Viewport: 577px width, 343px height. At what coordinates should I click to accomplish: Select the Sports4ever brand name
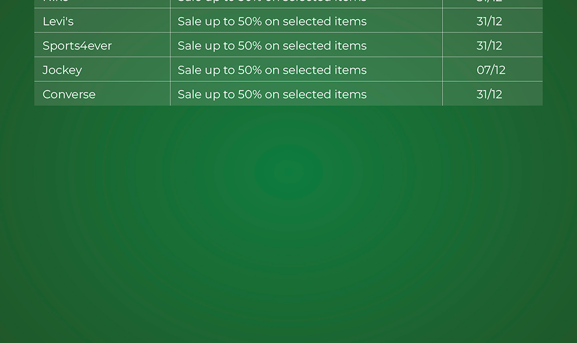(x=77, y=46)
